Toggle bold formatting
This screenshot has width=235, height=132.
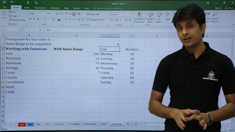[30, 19]
